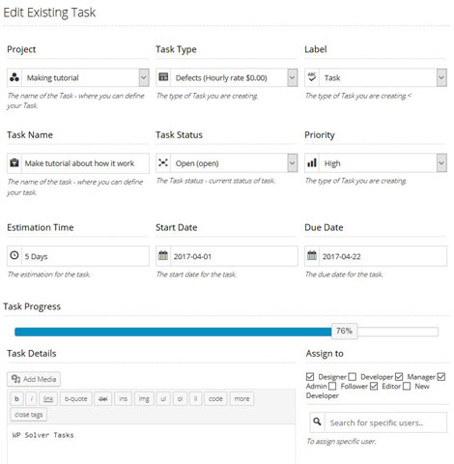Click the clock icon in Estimation Time
Screen dimensions: 454x464
[x=14, y=255]
